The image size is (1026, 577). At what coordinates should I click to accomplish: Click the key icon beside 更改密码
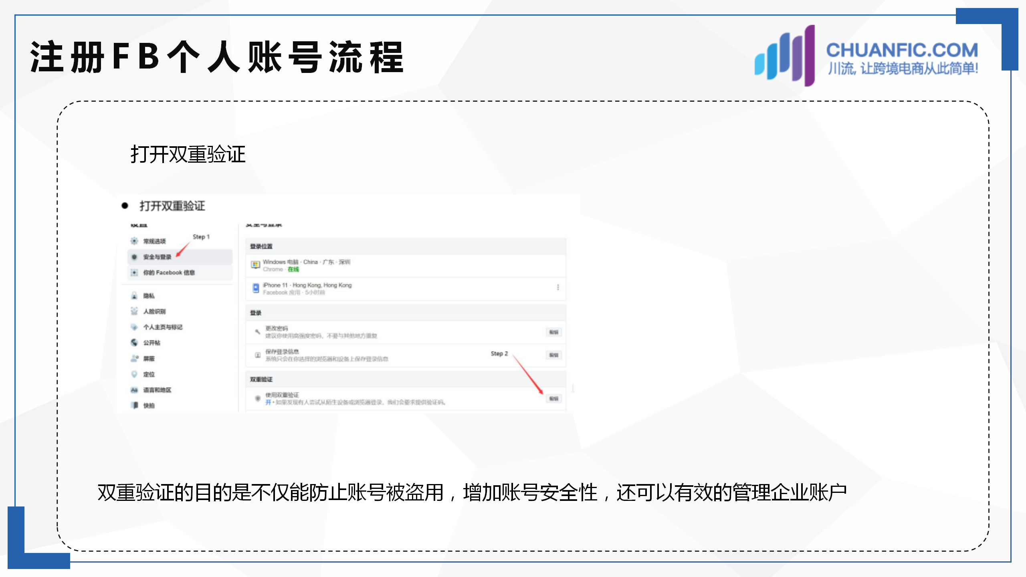click(257, 331)
